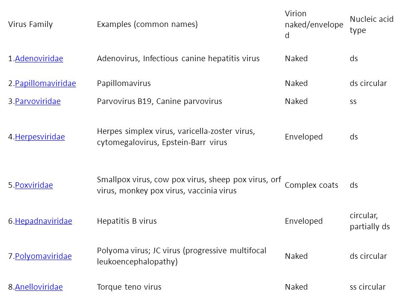Click the Nucleic acid type header
410x308 pixels.
[x=372, y=25]
